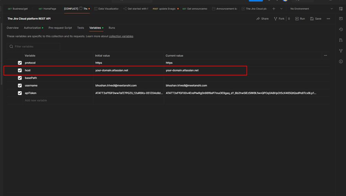Switch to Pre-request Script tab
Screen dimensions: 346x196
[60, 28]
